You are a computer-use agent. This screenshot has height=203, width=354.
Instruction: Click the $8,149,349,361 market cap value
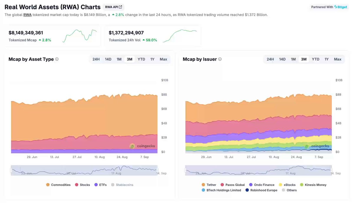26,33
